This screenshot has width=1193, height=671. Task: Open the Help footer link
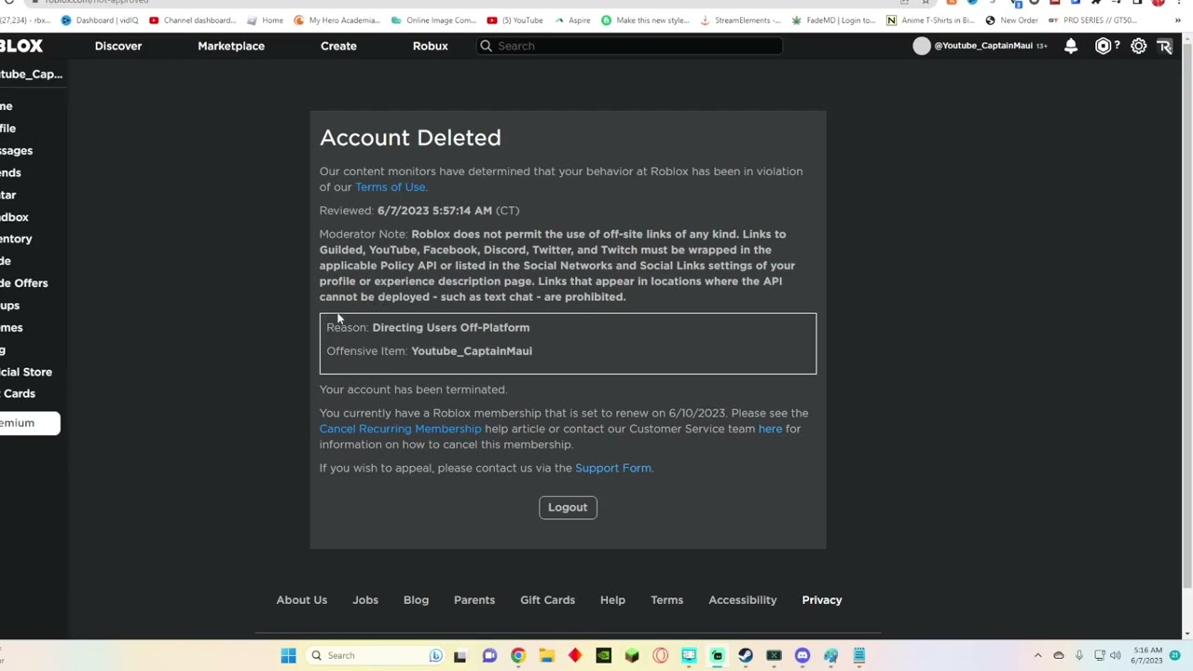click(612, 600)
